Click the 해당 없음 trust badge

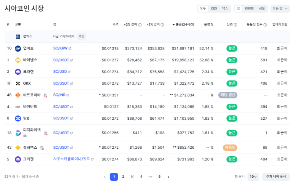(228, 95)
